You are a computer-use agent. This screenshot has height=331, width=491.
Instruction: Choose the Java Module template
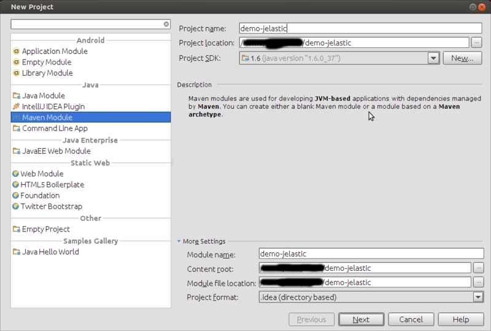[x=91, y=96]
